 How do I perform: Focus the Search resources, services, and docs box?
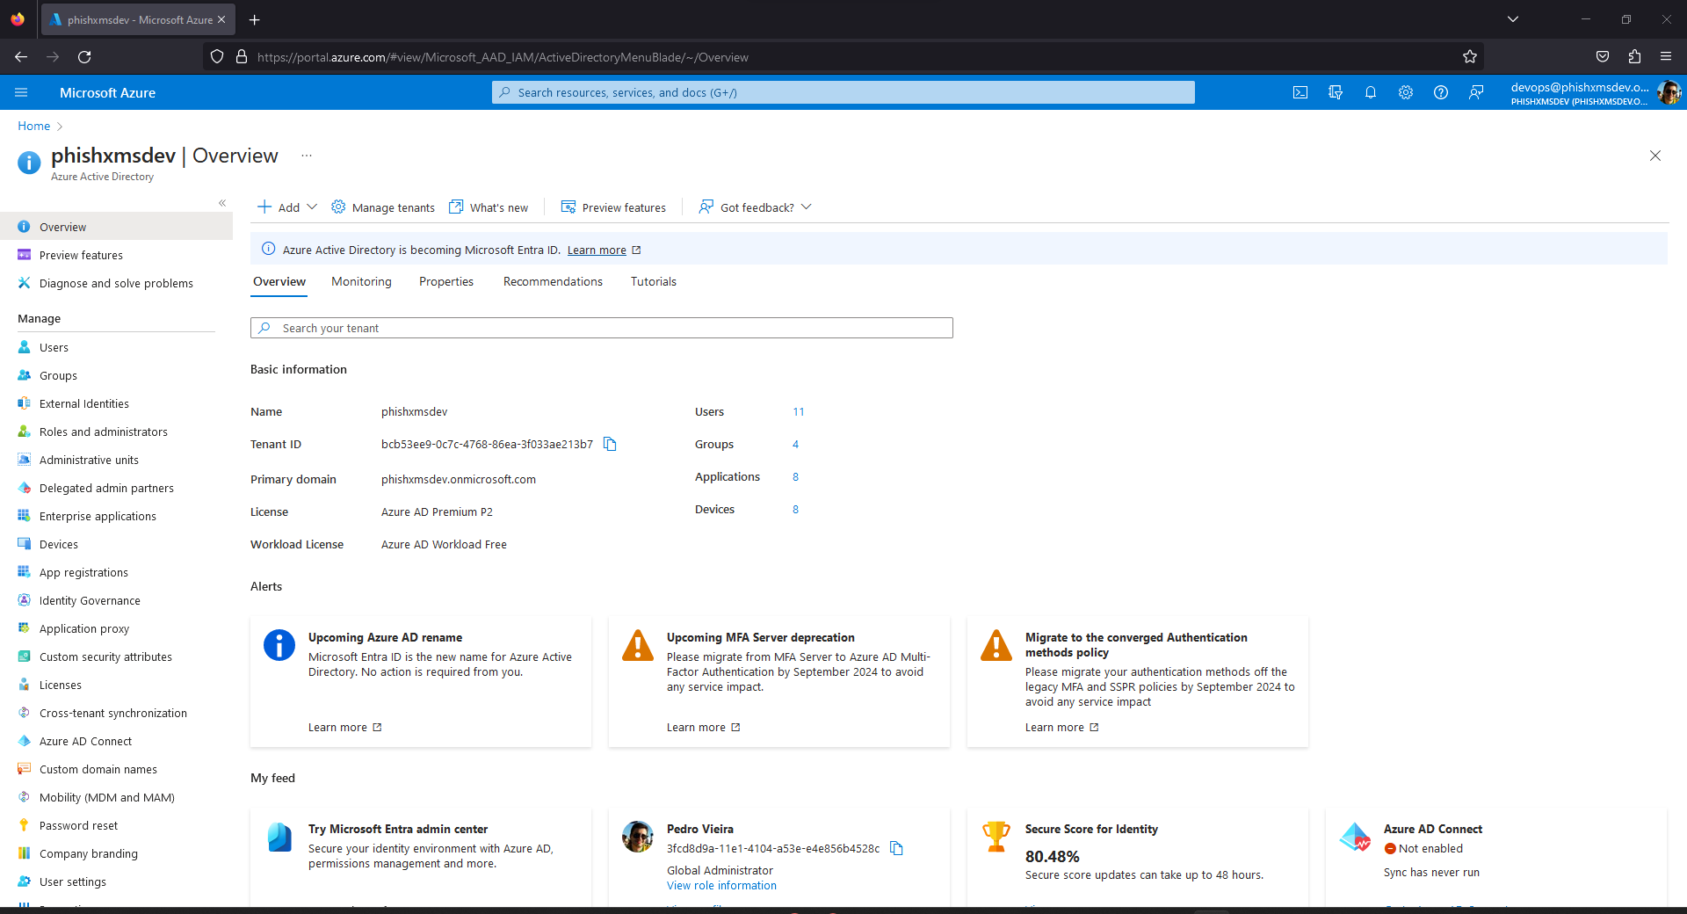(843, 92)
